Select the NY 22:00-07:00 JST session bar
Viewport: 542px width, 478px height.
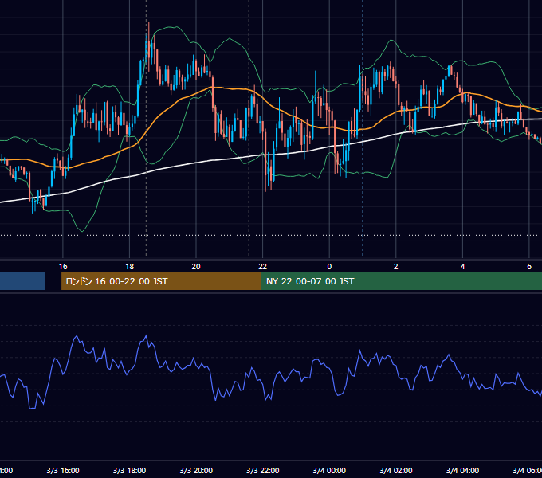click(x=401, y=281)
